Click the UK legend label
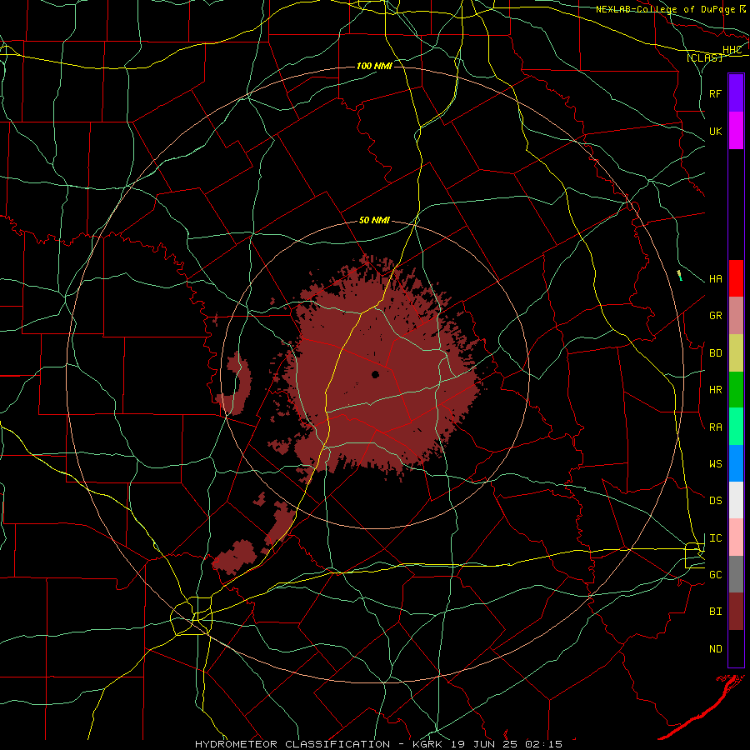This screenshot has height=750, width=750. tap(715, 131)
